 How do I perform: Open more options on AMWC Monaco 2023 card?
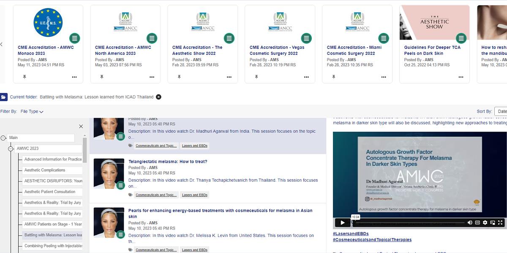point(74,77)
